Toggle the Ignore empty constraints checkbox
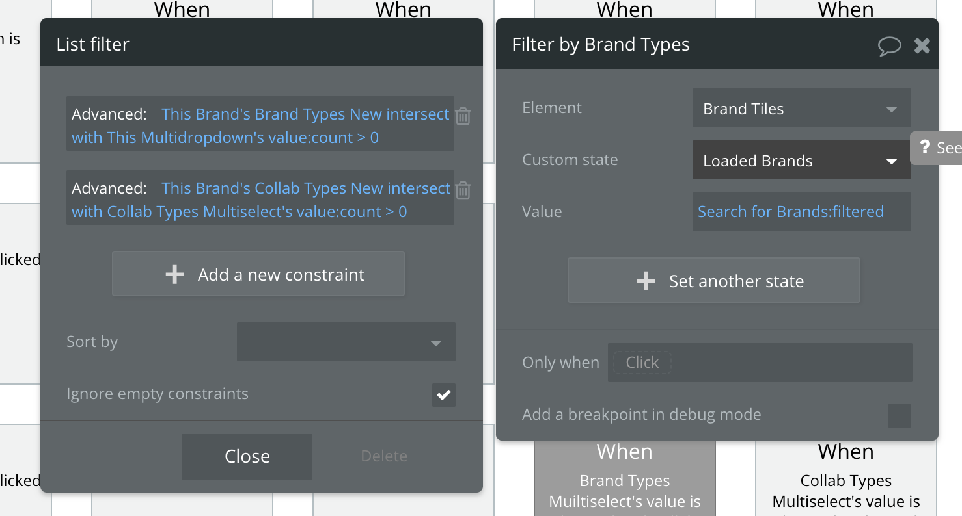Viewport: 962px width, 516px height. [x=443, y=394]
